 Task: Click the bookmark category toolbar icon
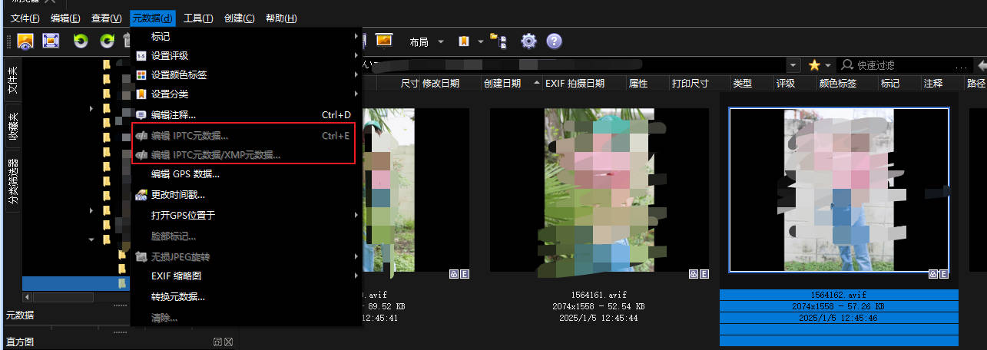pos(464,41)
